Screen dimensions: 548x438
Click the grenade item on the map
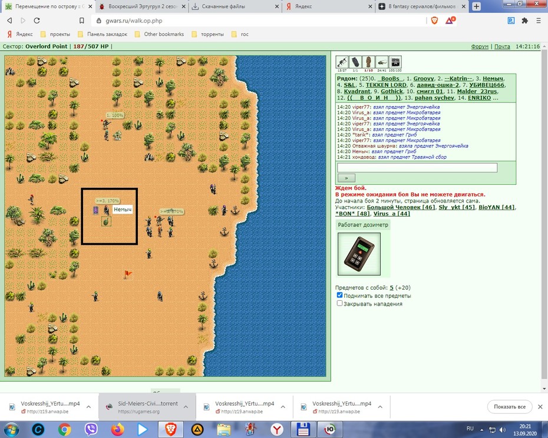106,221
